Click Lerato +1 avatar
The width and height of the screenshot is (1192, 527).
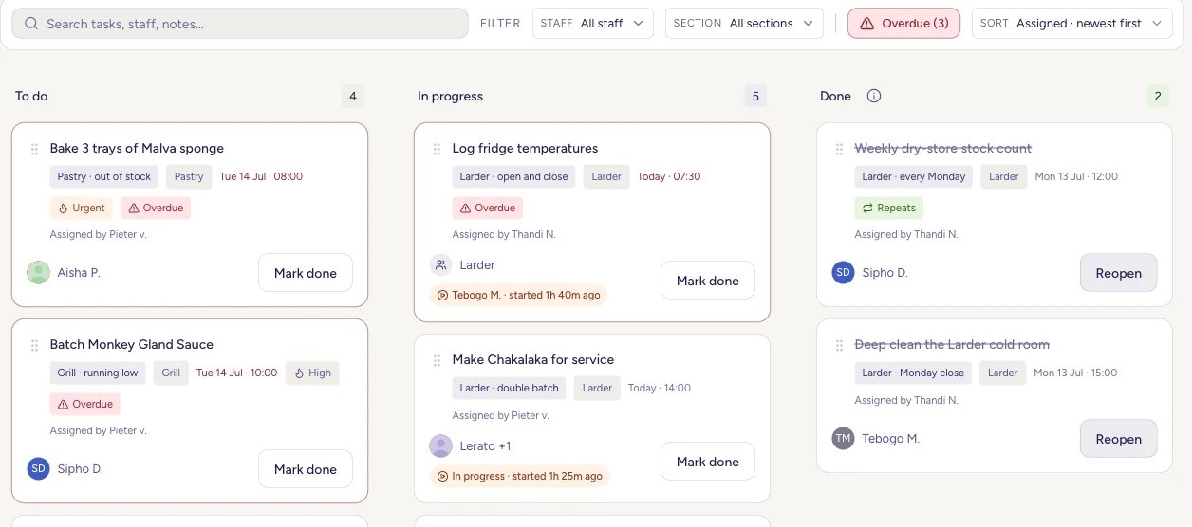point(440,446)
